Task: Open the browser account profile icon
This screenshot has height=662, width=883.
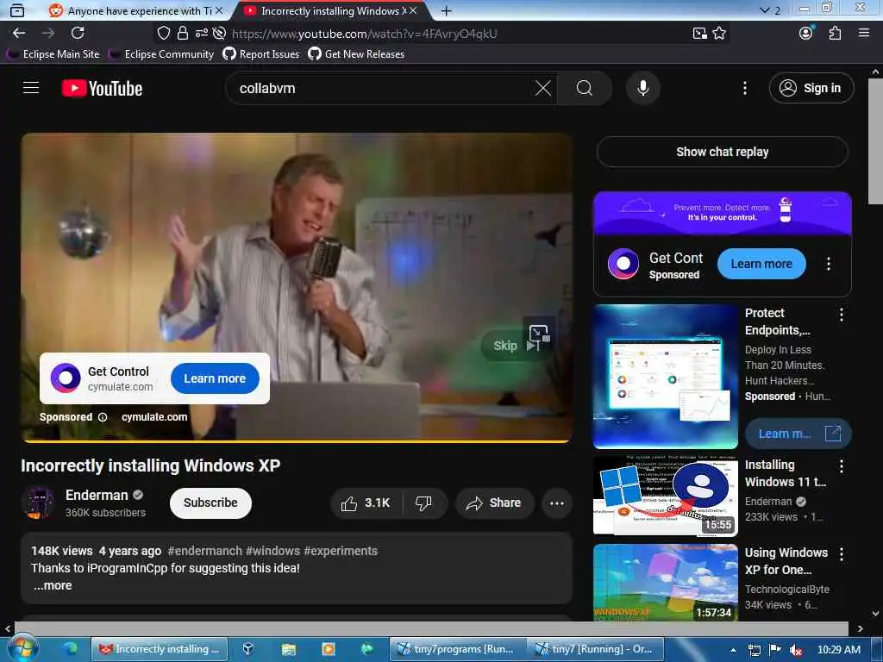Action: 806,34
